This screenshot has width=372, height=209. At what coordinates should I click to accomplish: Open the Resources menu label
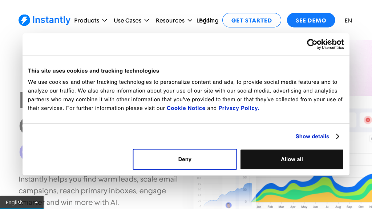tap(170, 20)
